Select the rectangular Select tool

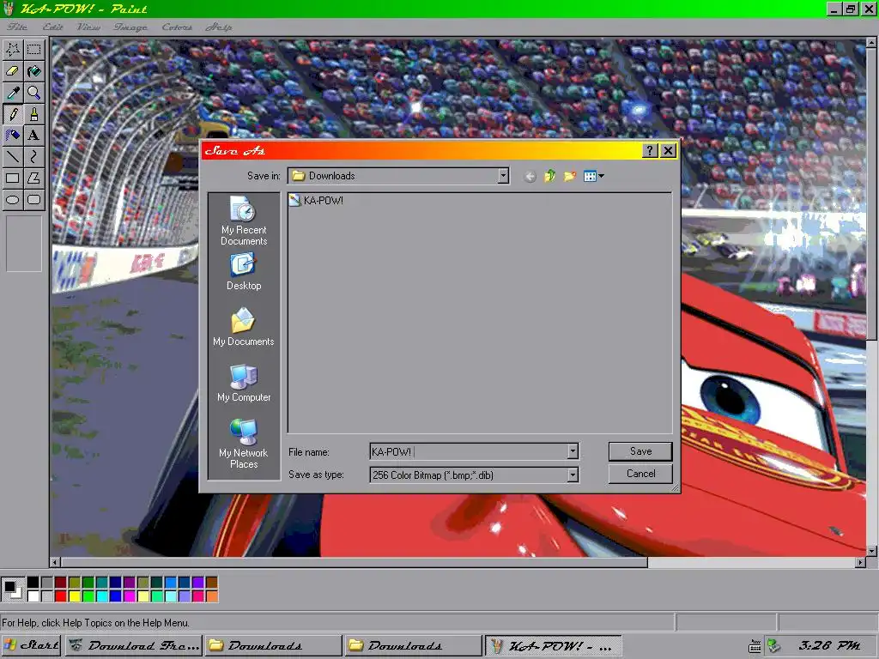point(34,50)
